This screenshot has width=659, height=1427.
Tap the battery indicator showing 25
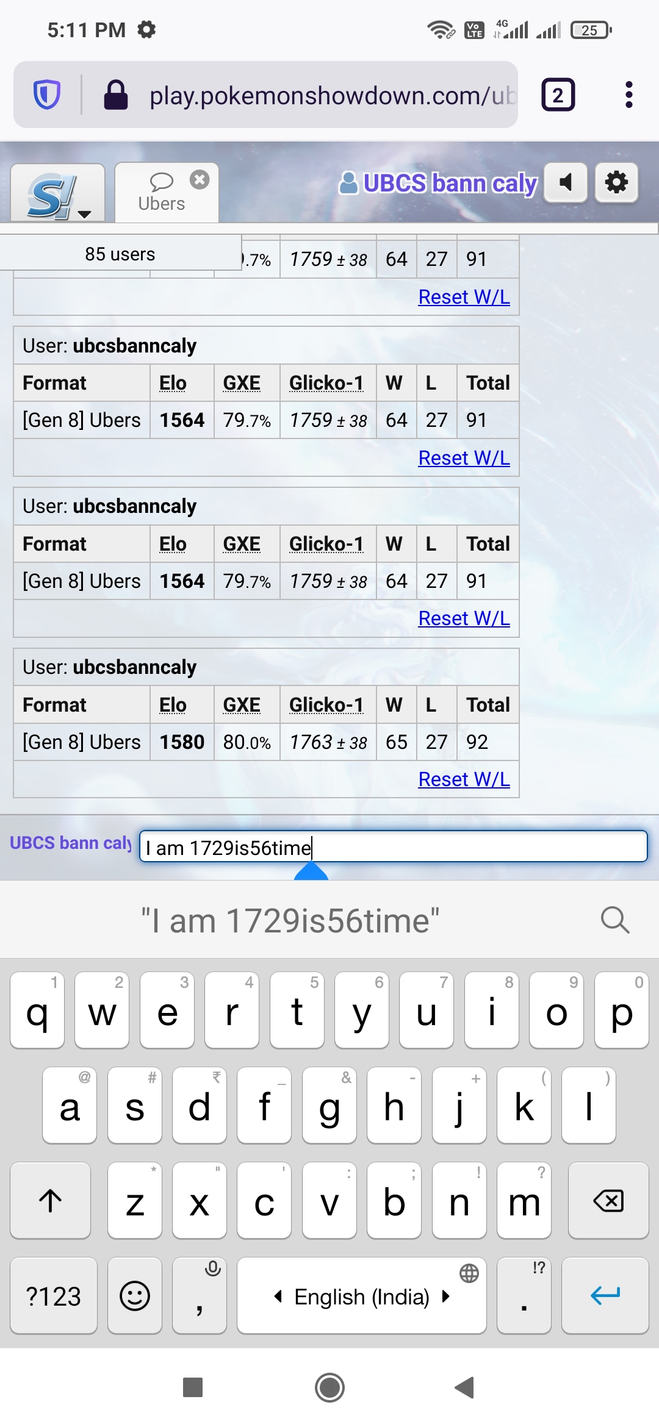point(591,30)
